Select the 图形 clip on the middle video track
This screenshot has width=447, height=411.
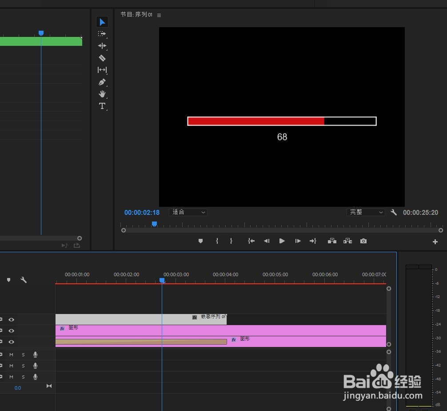[221, 330]
